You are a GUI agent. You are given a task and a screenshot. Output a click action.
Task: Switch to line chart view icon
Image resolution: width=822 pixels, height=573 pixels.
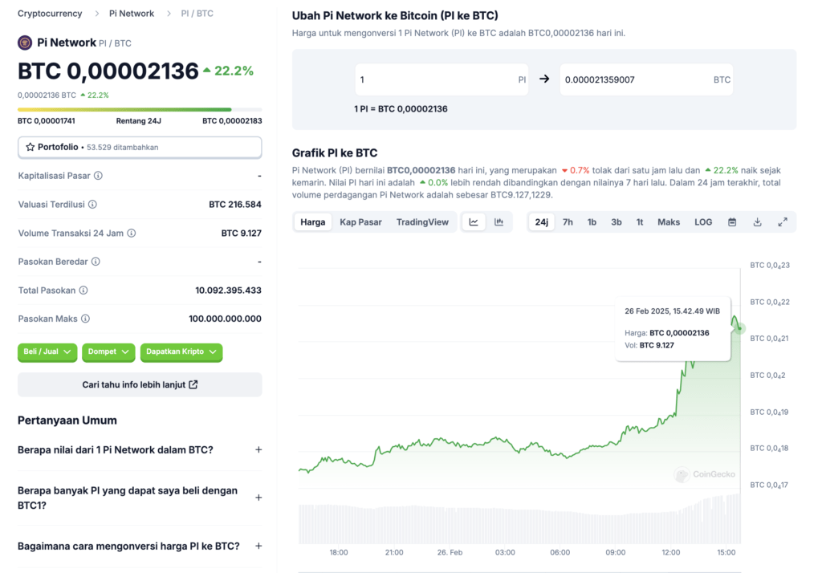point(474,221)
